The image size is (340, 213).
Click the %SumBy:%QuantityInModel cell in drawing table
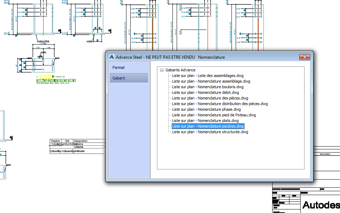coord(67,151)
